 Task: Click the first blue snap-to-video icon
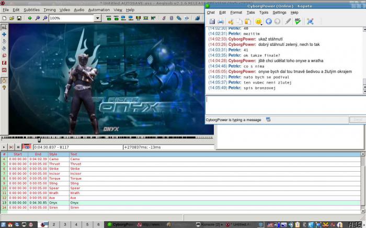click(123, 18)
